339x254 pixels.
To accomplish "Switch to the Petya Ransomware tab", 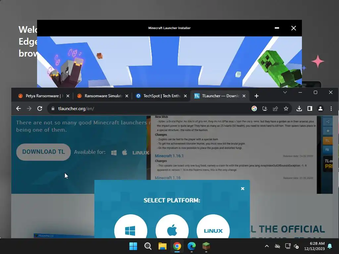I will [43, 96].
